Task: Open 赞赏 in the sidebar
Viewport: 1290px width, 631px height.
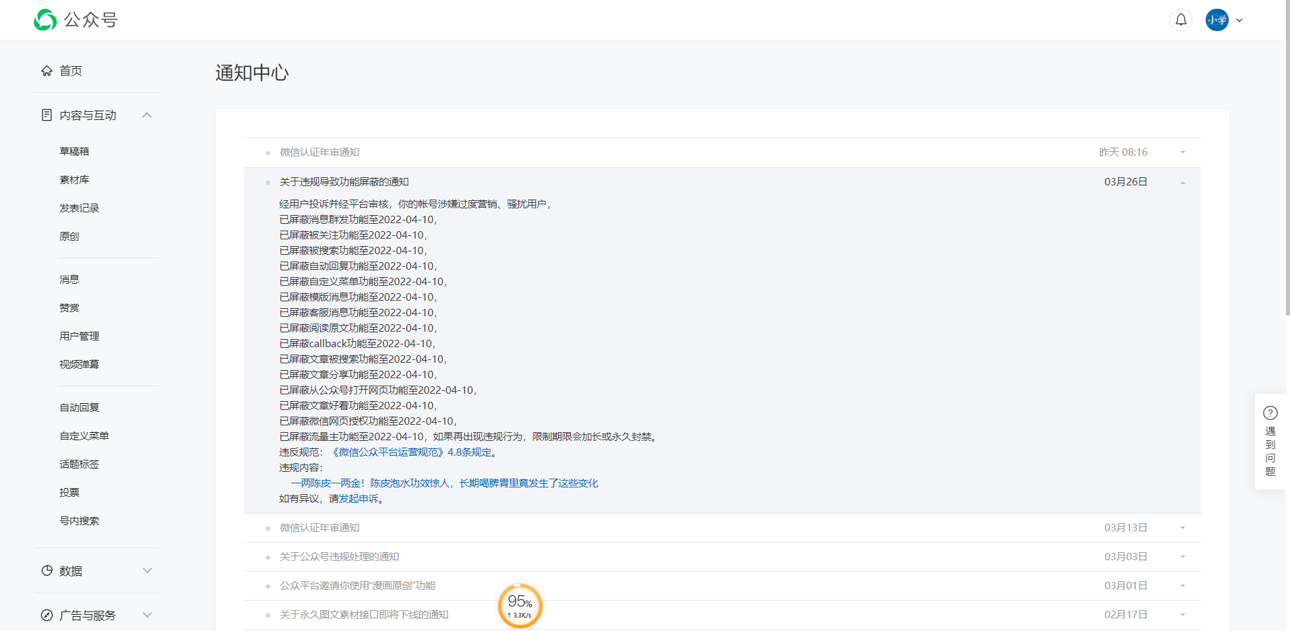Action: click(x=69, y=307)
